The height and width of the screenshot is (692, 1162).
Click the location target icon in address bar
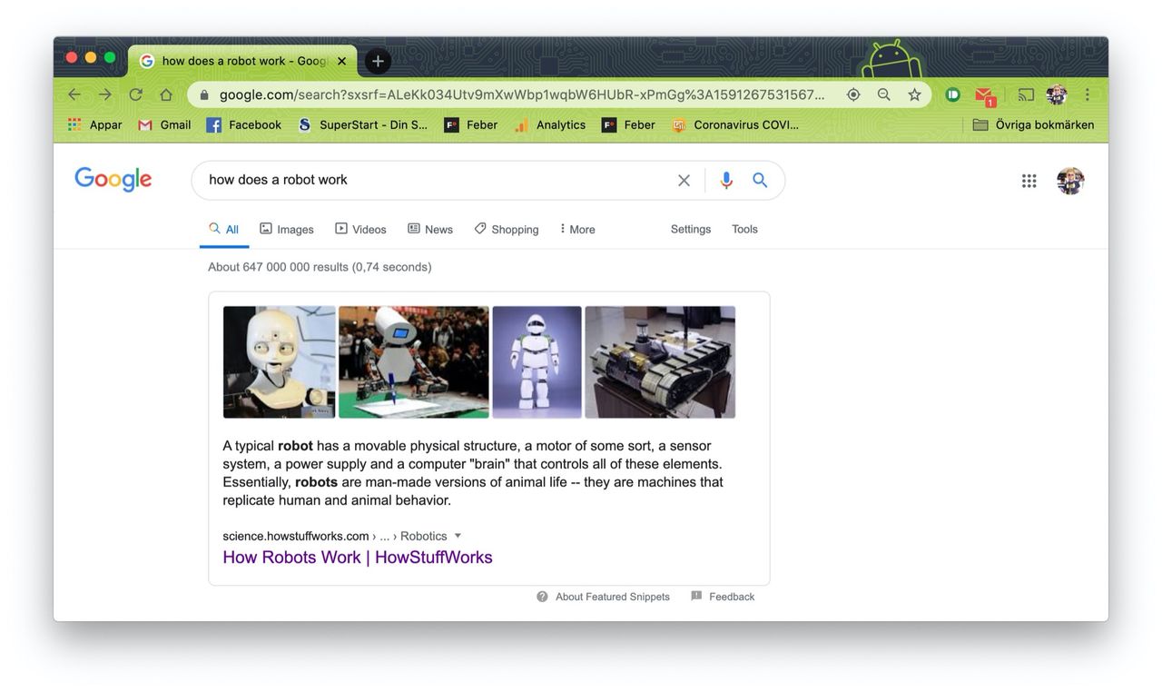pyautogui.click(x=853, y=94)
